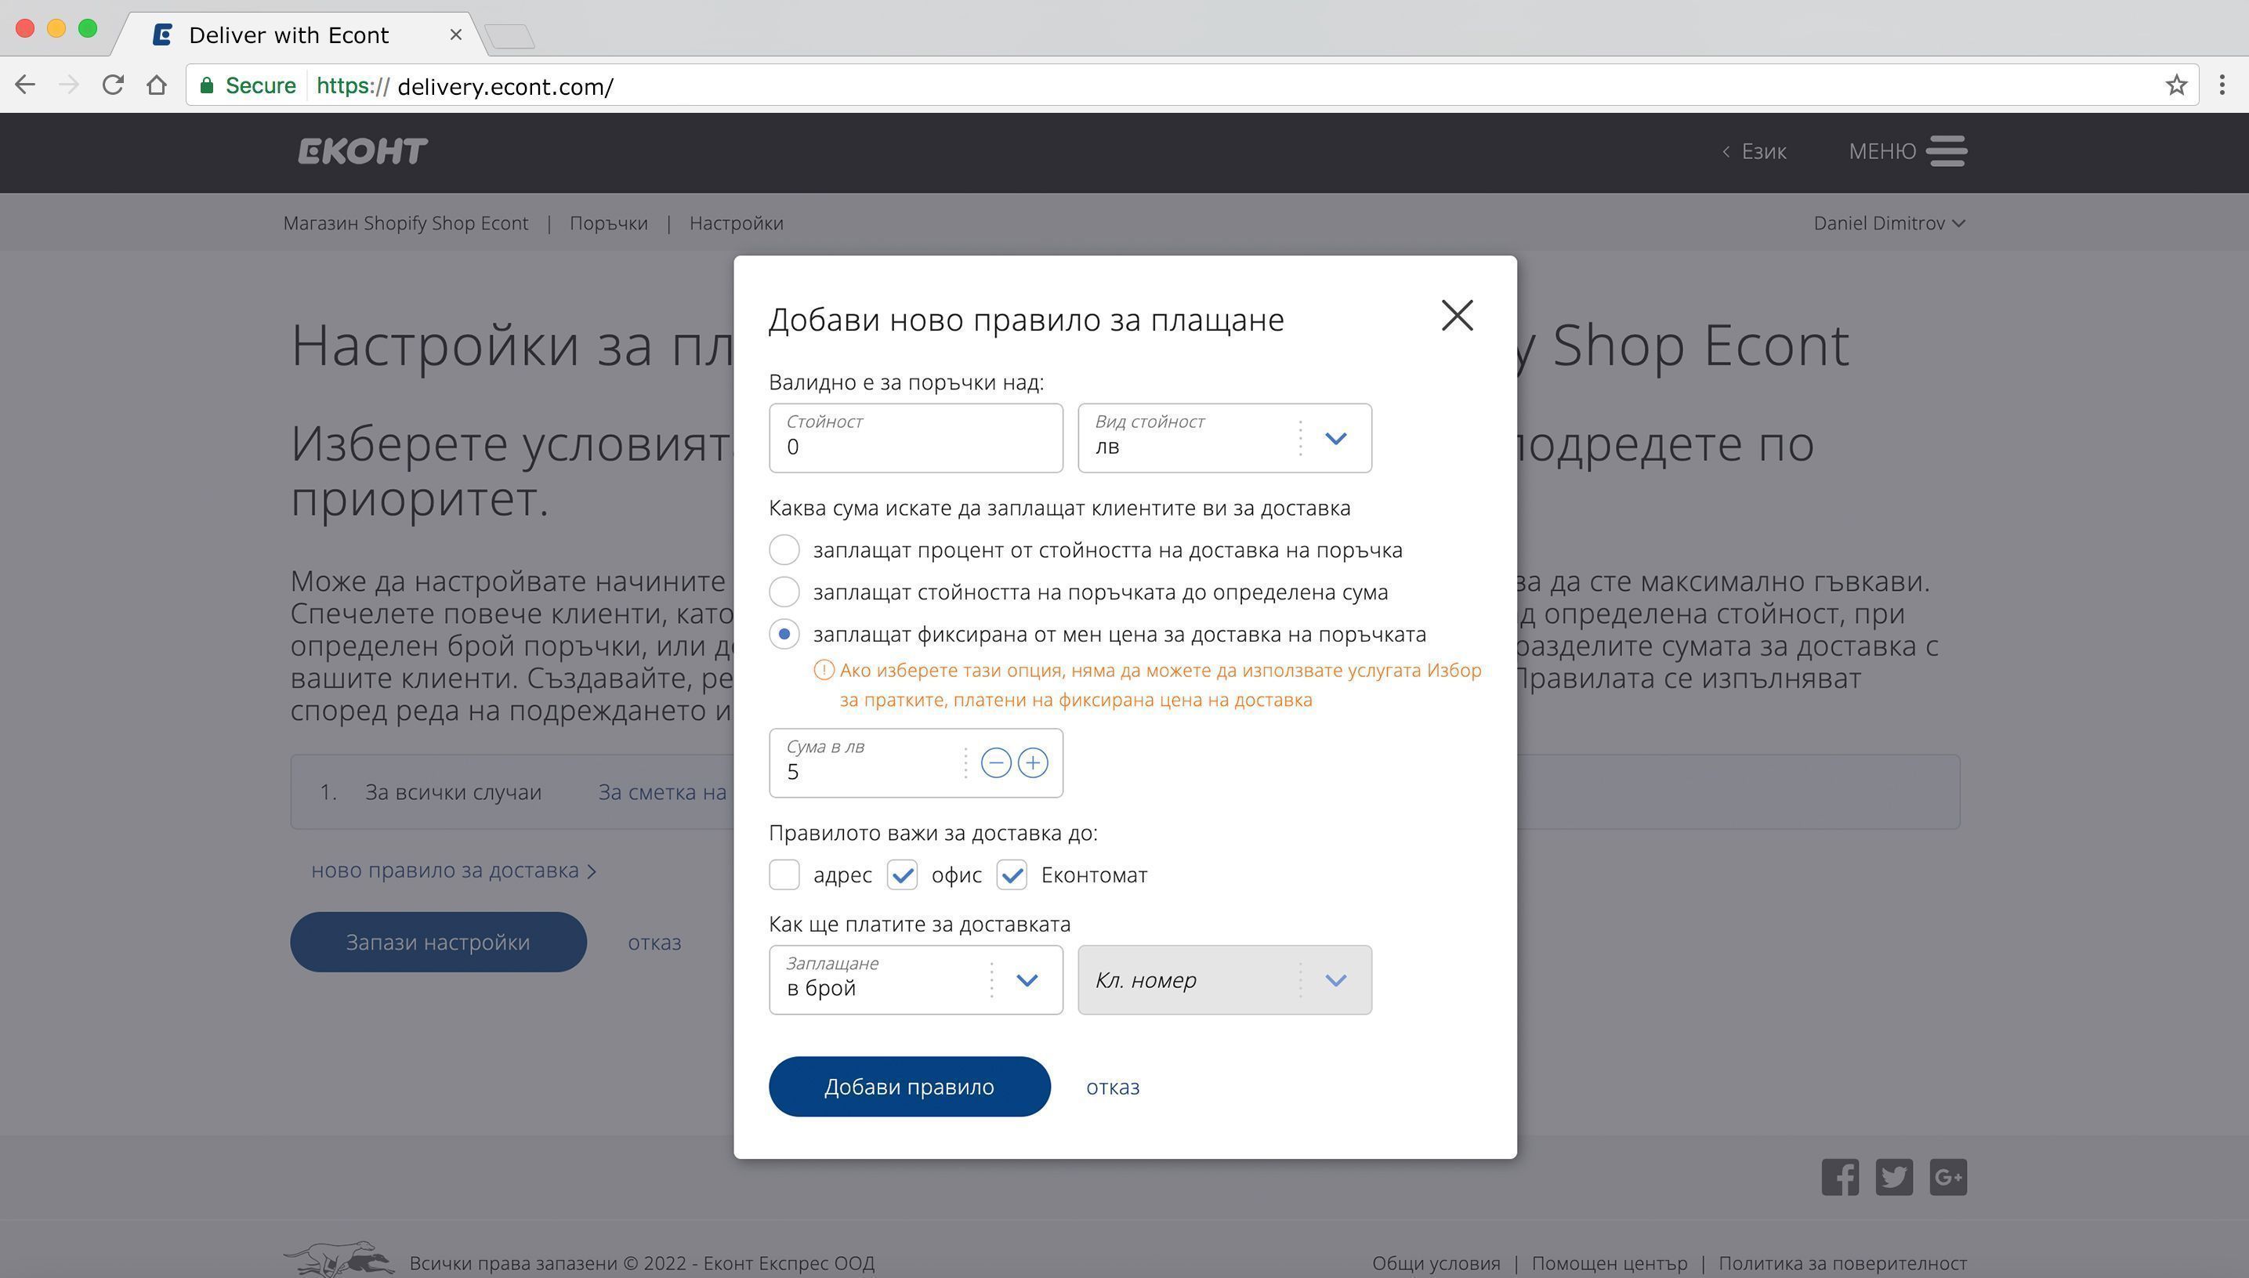Check the адрес delivery checkbox
The height and width of the screenshot is (1278, 2249).
[784, 874]
